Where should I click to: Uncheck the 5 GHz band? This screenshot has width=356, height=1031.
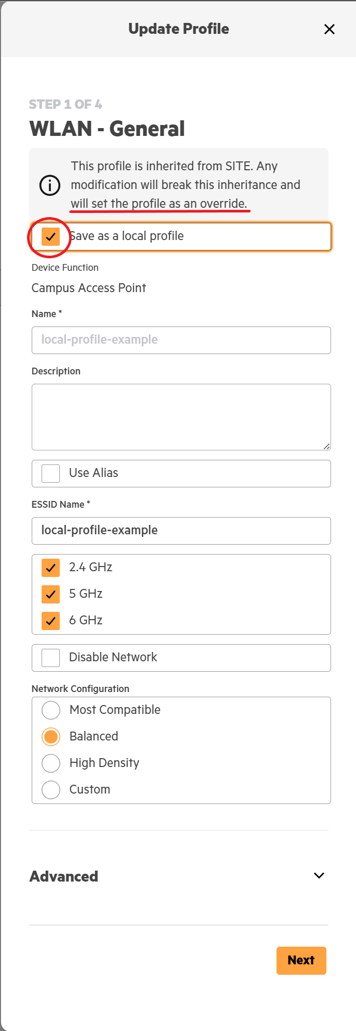coord(50,594)
